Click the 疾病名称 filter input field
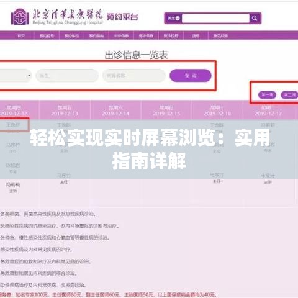This screenshot has width=298, height=298. point(134,76)
